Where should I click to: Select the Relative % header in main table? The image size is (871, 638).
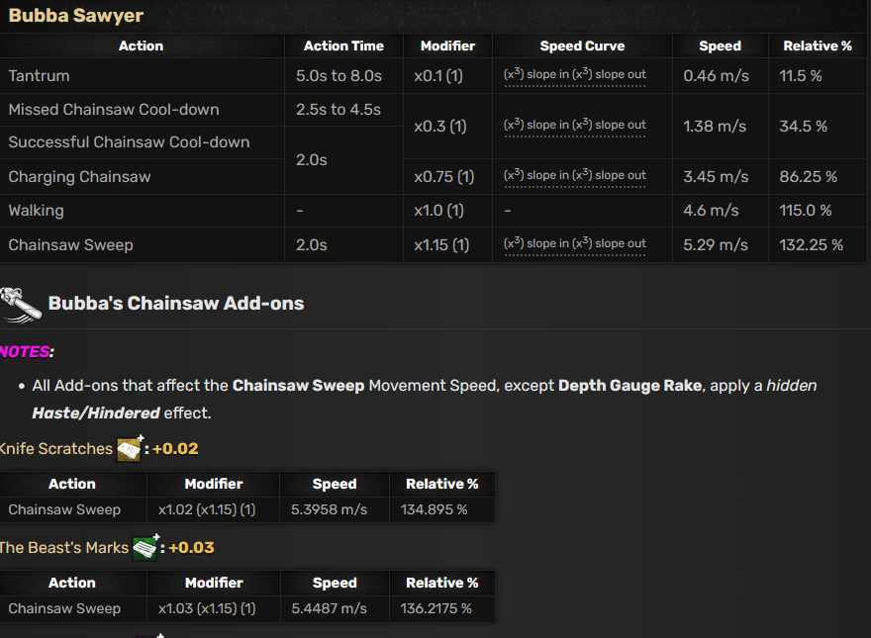[x=818, y=46]
